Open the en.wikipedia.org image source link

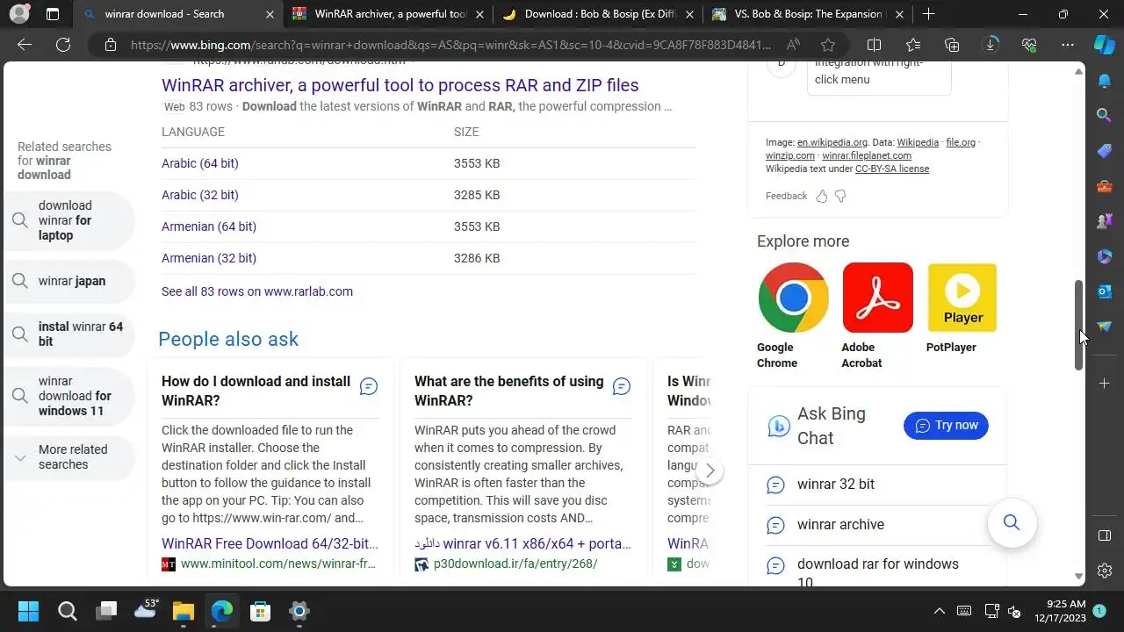832,142
